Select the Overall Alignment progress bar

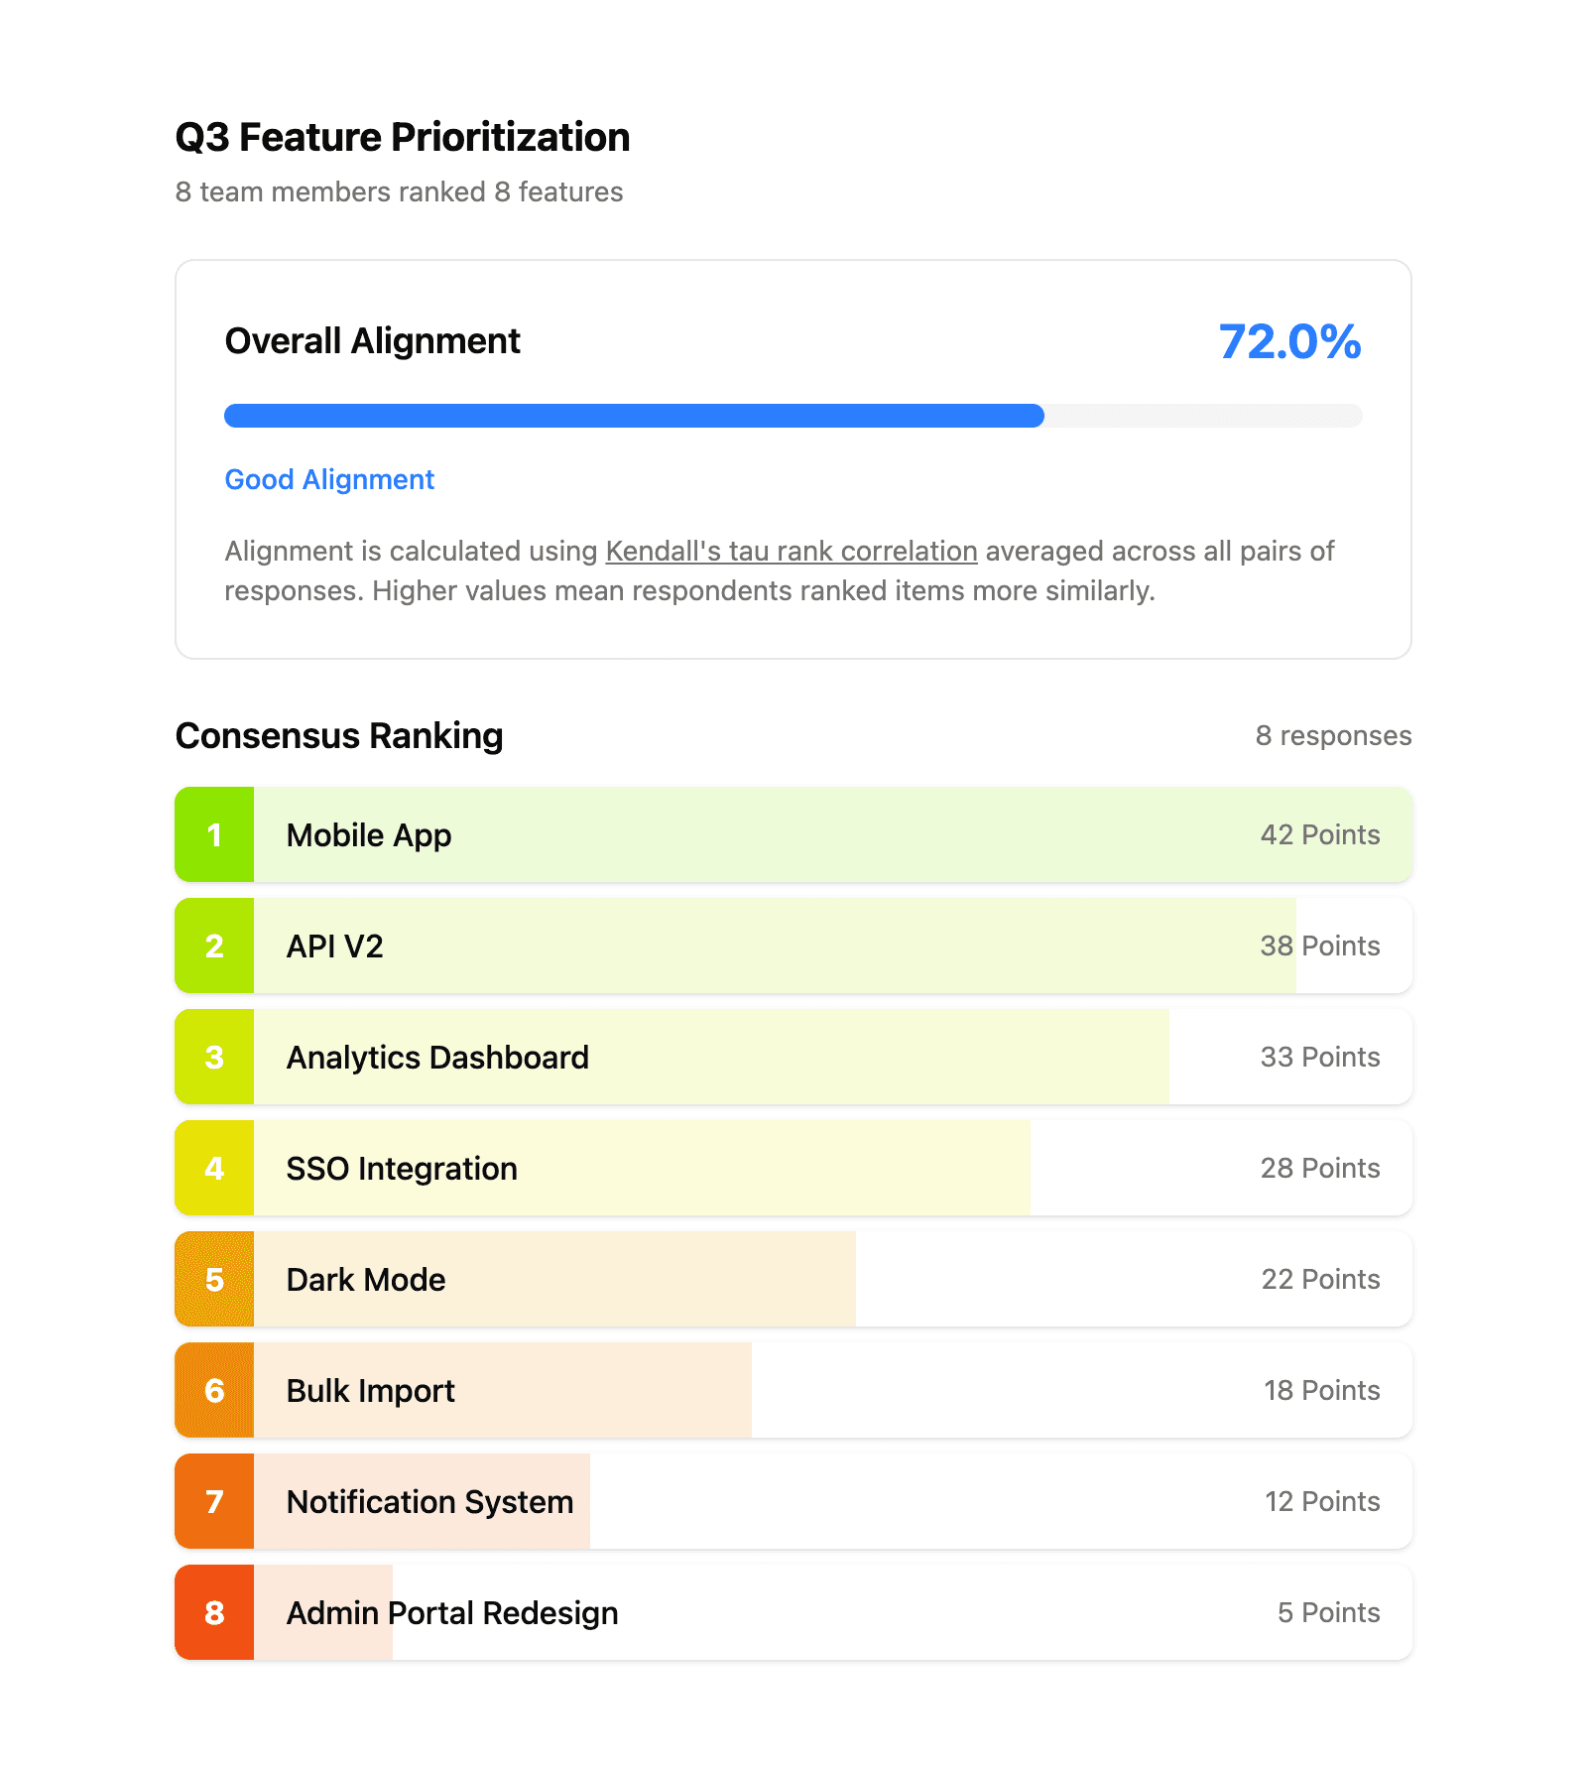pos(793,416)
